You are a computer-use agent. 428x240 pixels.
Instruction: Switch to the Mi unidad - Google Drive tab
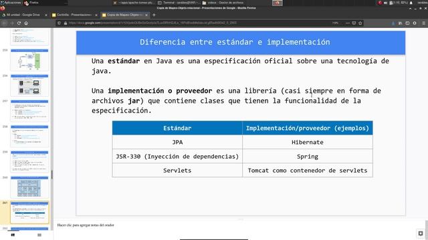23,15
